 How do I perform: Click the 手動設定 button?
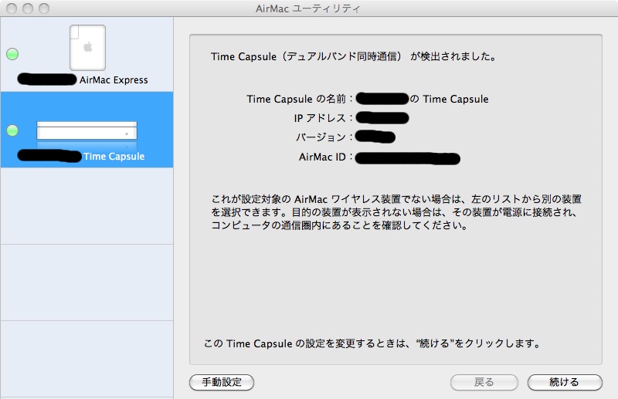tap(222, 382)
